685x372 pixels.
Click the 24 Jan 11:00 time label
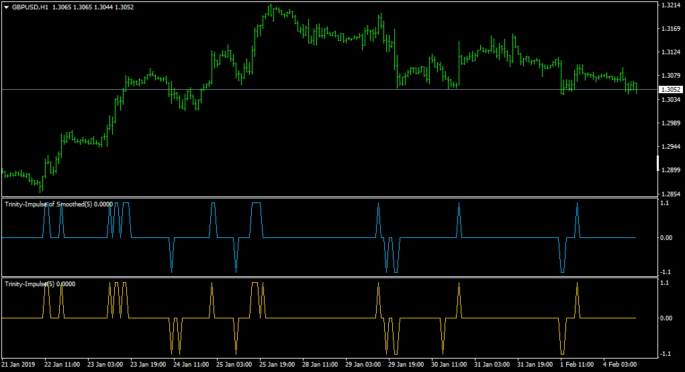click(x=191, y=364)
